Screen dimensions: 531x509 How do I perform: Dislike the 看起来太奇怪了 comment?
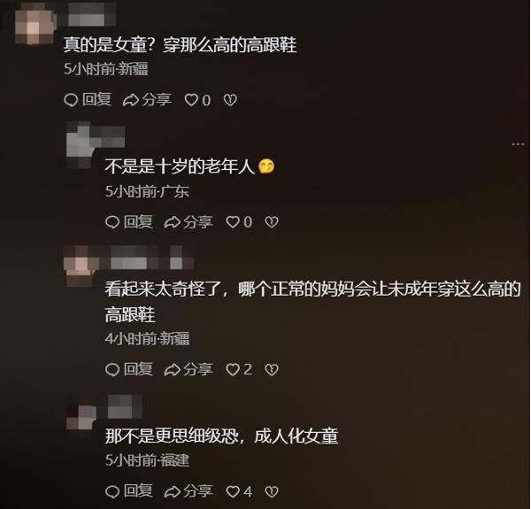tap(272, 369)
